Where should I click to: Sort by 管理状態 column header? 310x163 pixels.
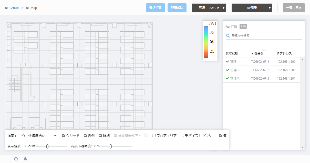[232, 54]
